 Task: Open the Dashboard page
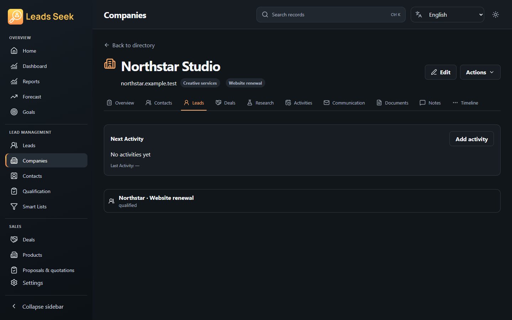point(46,66)
